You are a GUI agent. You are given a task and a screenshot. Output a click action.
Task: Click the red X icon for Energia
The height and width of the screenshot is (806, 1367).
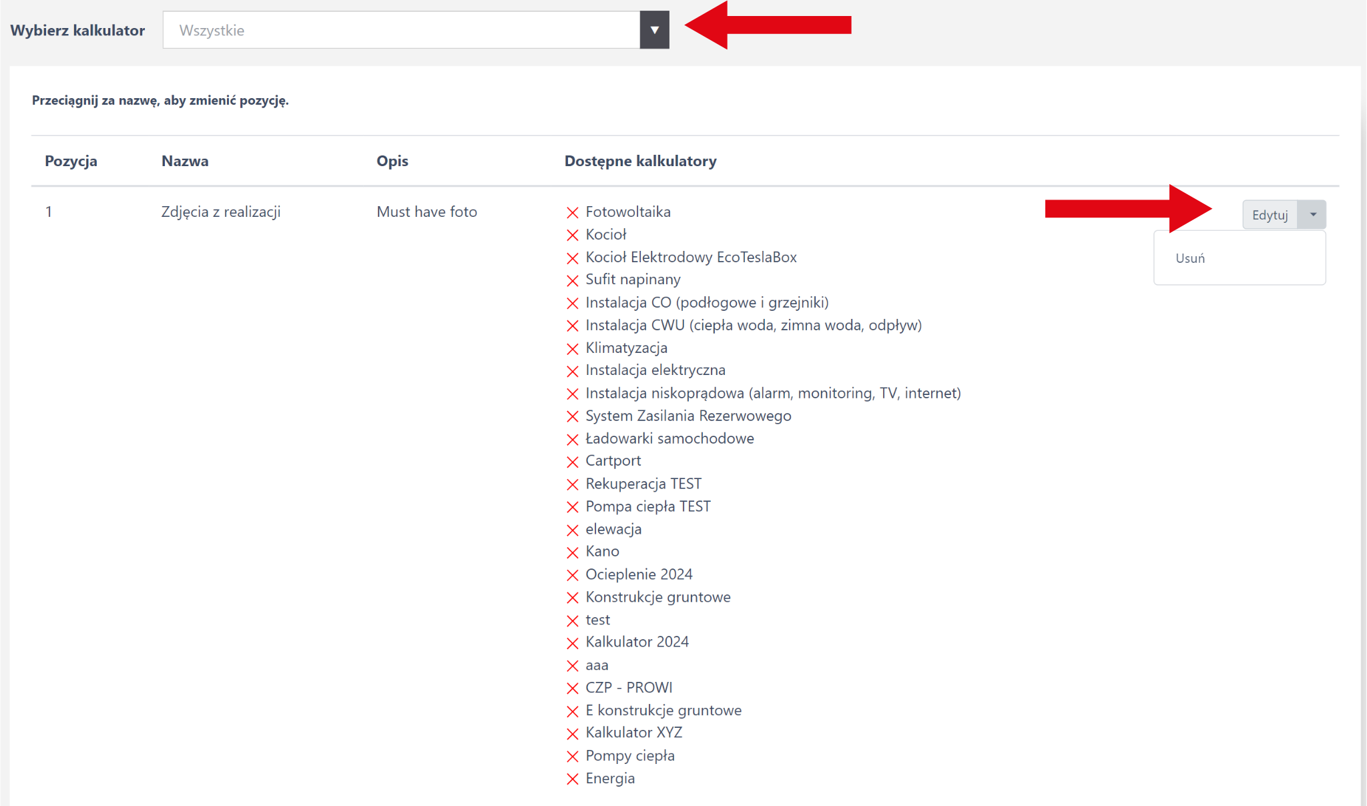(572, 779)
